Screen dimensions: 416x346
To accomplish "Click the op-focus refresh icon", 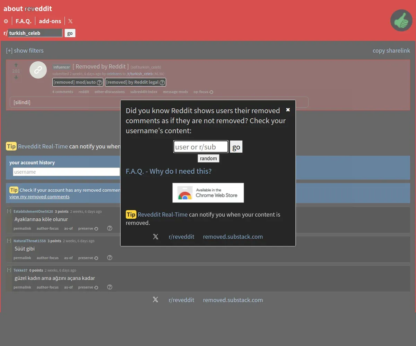I will coord(211,92).
